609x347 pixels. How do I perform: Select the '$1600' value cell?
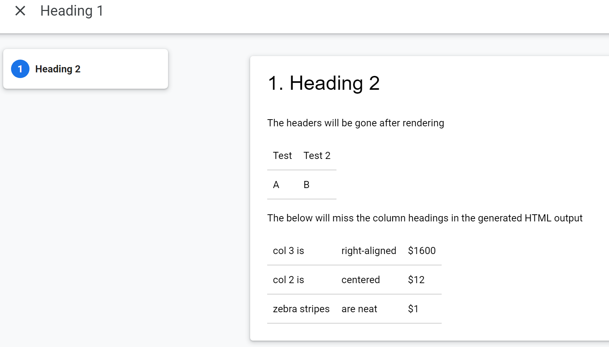422,250
